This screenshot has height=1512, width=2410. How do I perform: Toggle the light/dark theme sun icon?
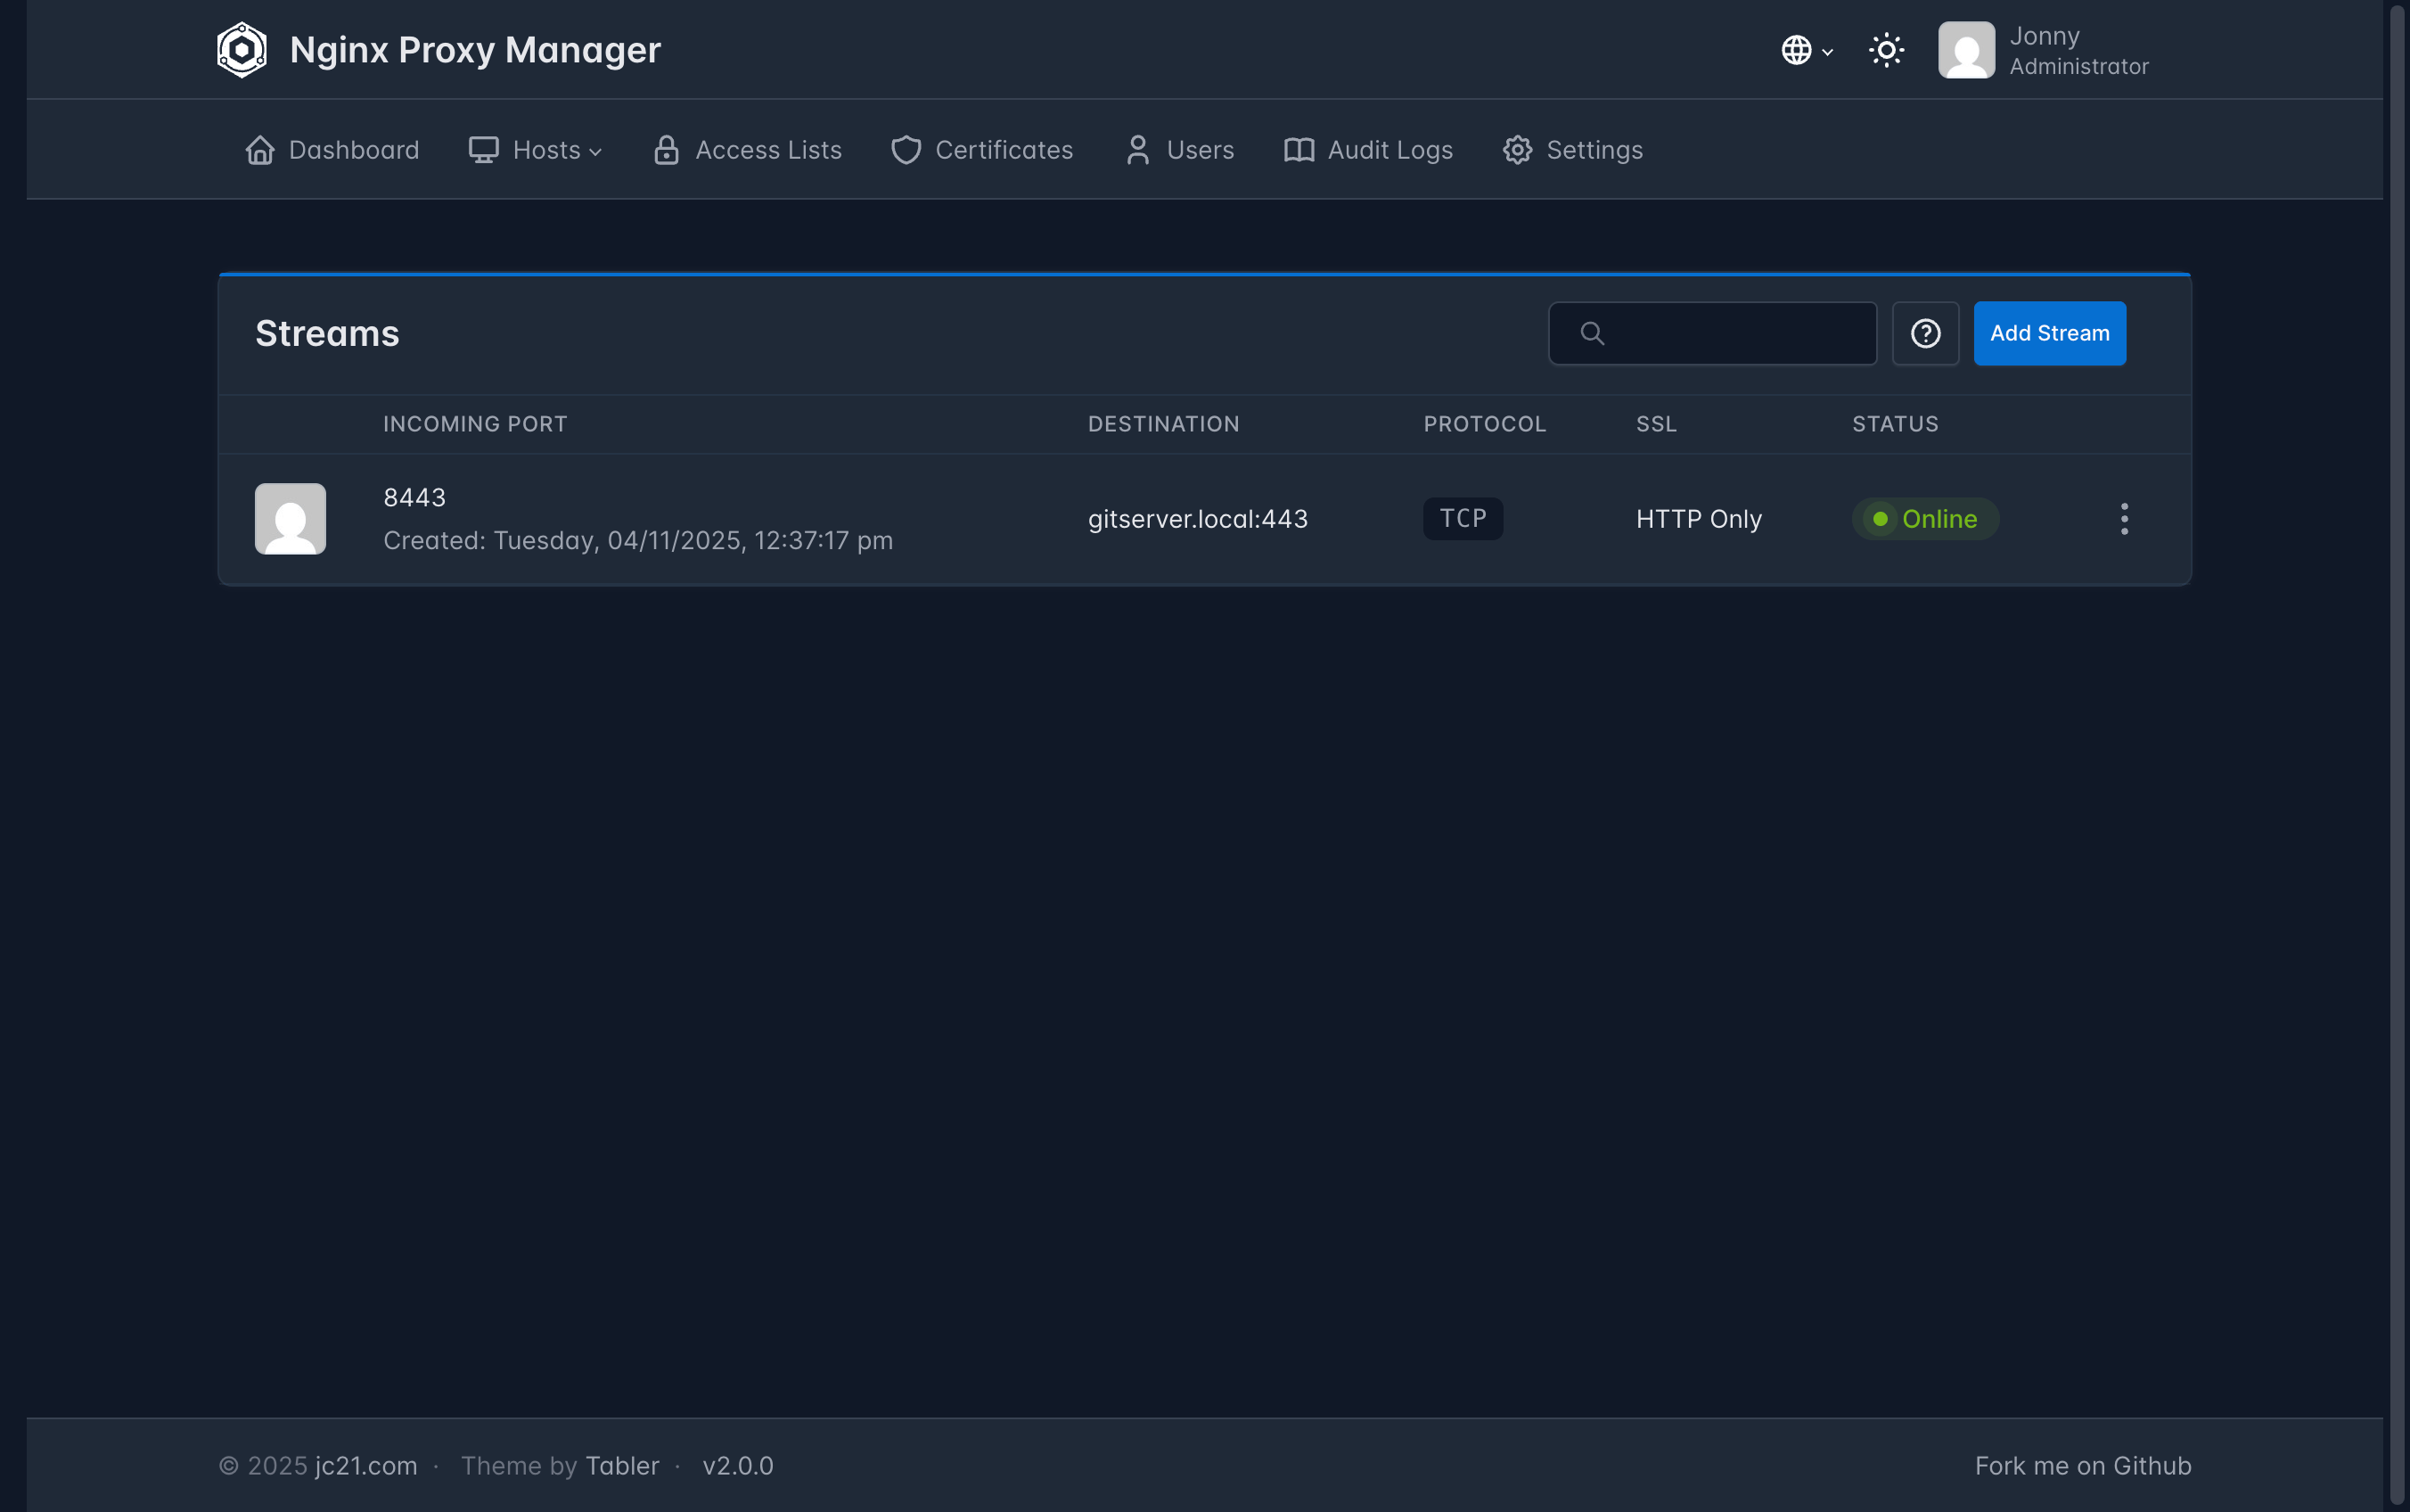[1886, 50]
